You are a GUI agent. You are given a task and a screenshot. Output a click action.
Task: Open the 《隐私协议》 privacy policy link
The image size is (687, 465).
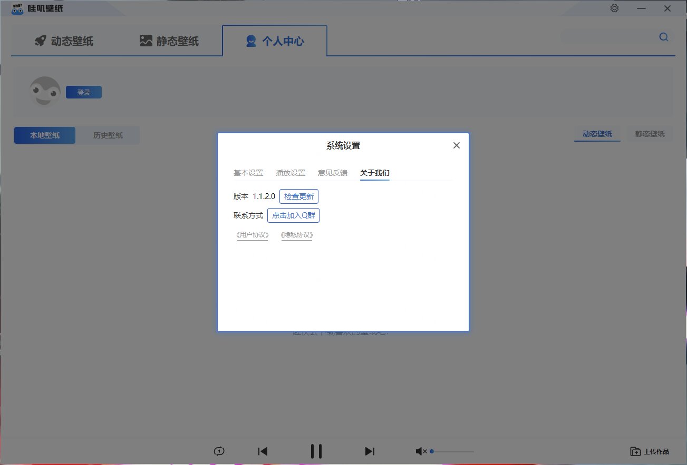tap(296, 235)
